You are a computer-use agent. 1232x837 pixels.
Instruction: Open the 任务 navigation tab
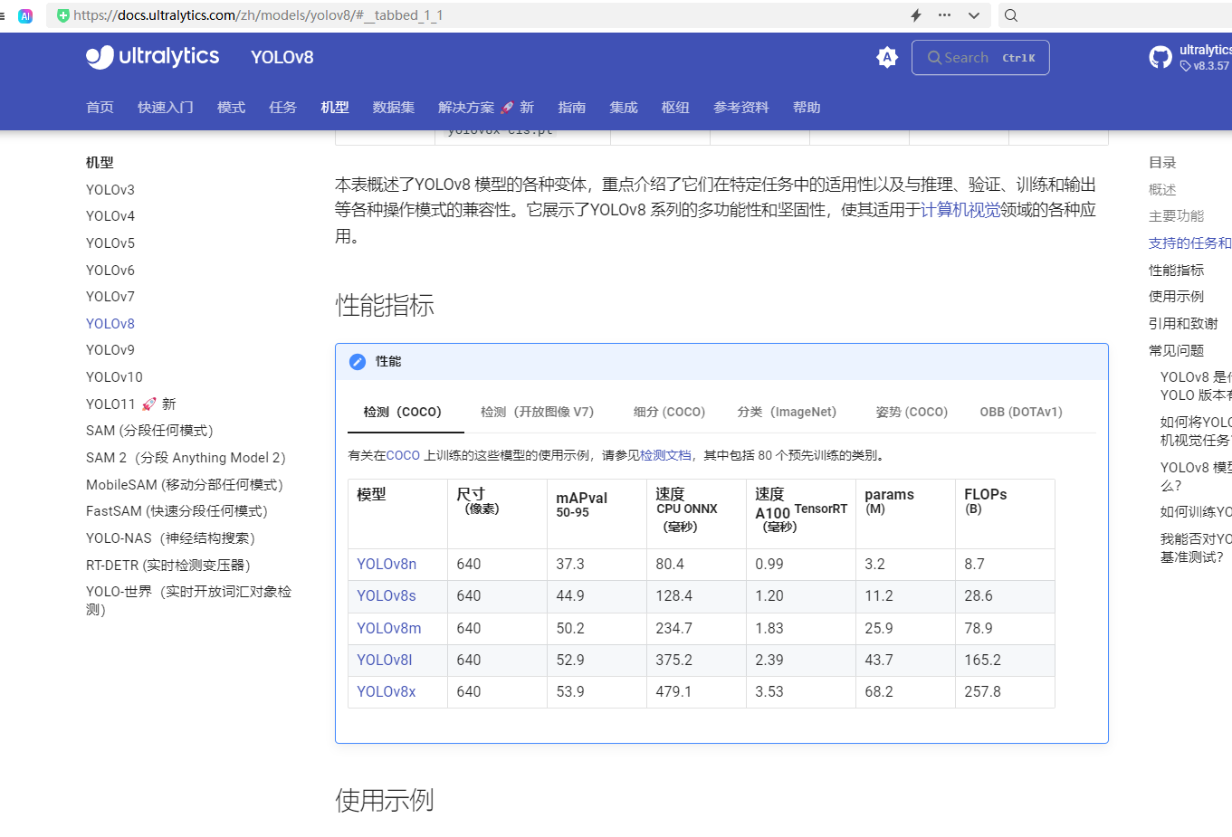coord(282,108)
